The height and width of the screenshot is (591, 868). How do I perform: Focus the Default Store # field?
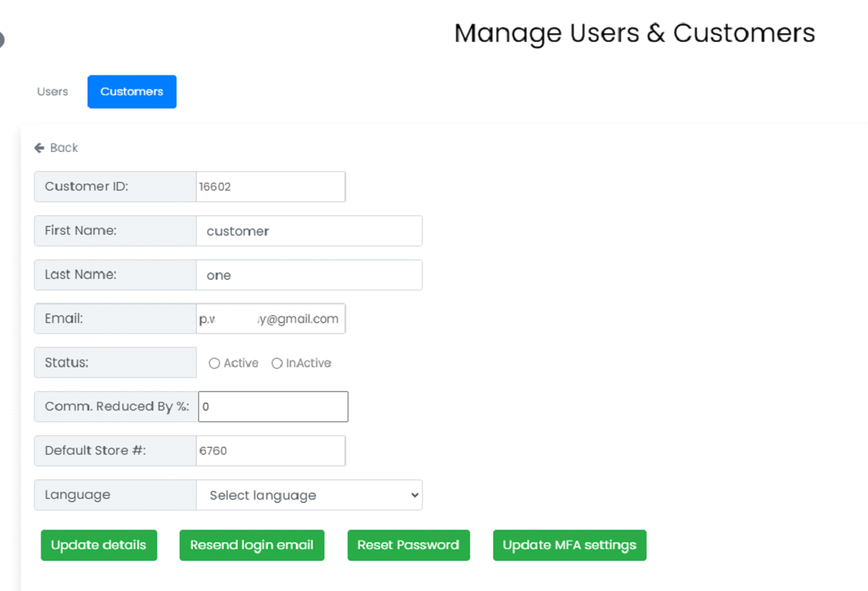[x=270, y=451]
